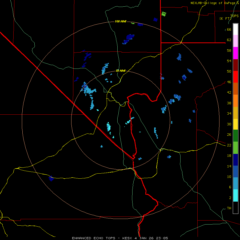The width and height of the screenshot is (240, 240).
Task: Choose the light green legend swatch
Action: tap(235, 148)
